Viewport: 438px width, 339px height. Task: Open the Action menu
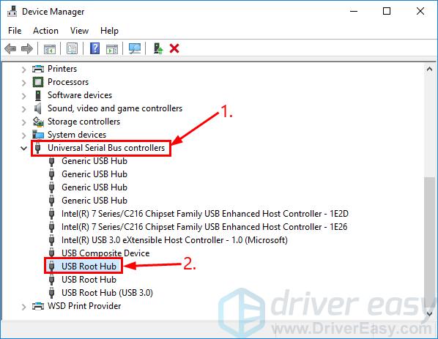click(46, 31)
